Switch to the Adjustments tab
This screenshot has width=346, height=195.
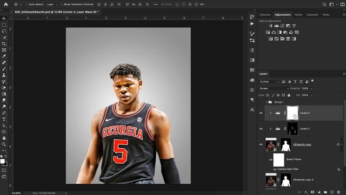pyautogui.click(x=283, y=15)
